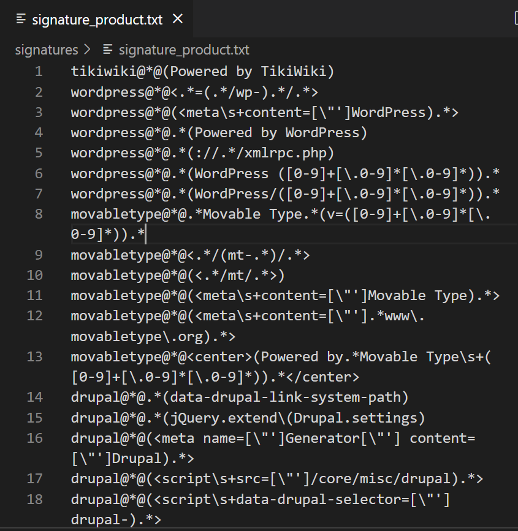The image size is (518, 531).
Task: Click line number 8 in the gutter
Action: 39,214
